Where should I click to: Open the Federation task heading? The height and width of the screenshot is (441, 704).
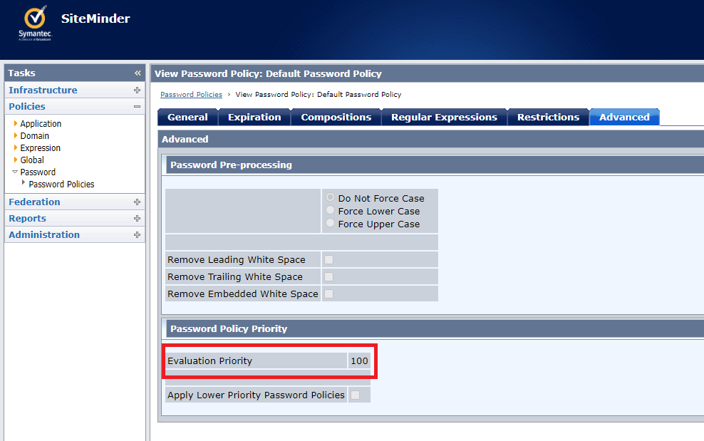coord(34,202)
